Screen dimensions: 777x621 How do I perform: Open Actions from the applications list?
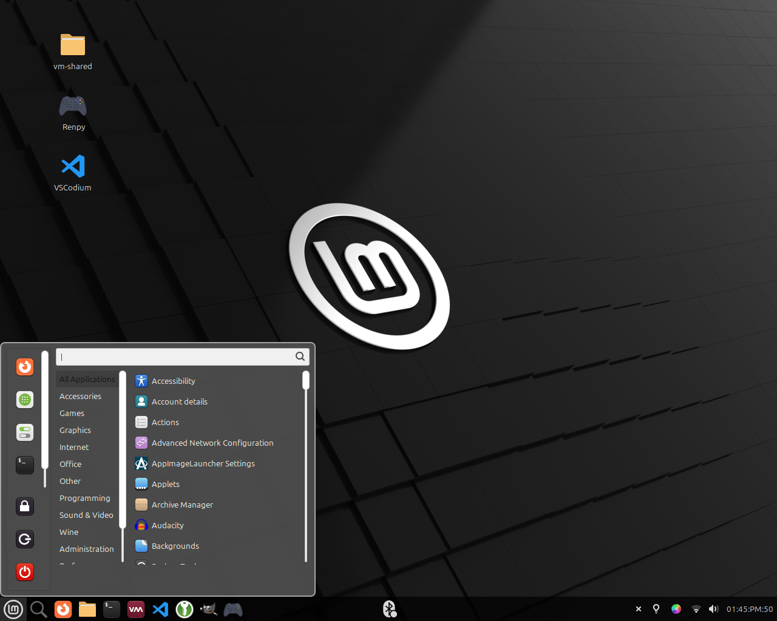pyautogui.click(x=216, y=422)
